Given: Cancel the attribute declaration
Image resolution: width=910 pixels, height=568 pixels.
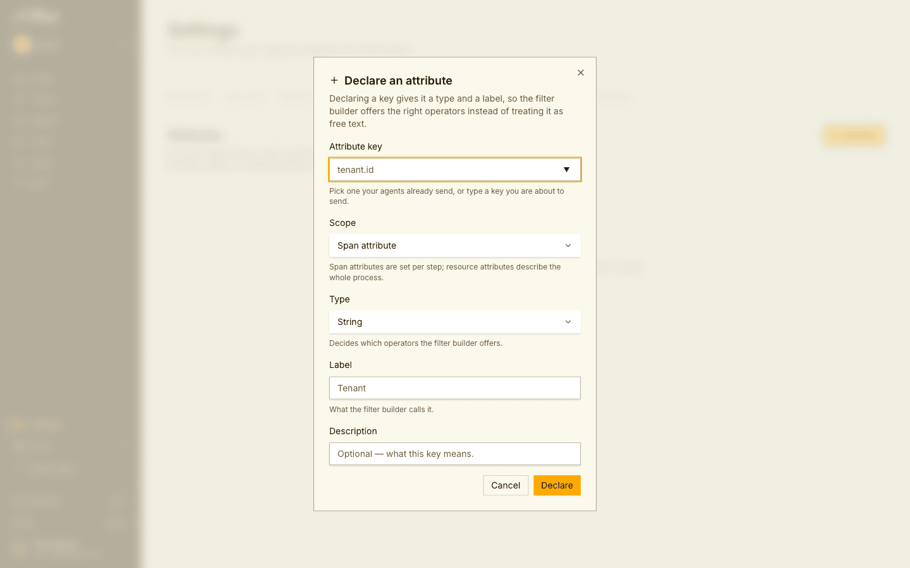Looking at the screenshot, I should (506, 485).
